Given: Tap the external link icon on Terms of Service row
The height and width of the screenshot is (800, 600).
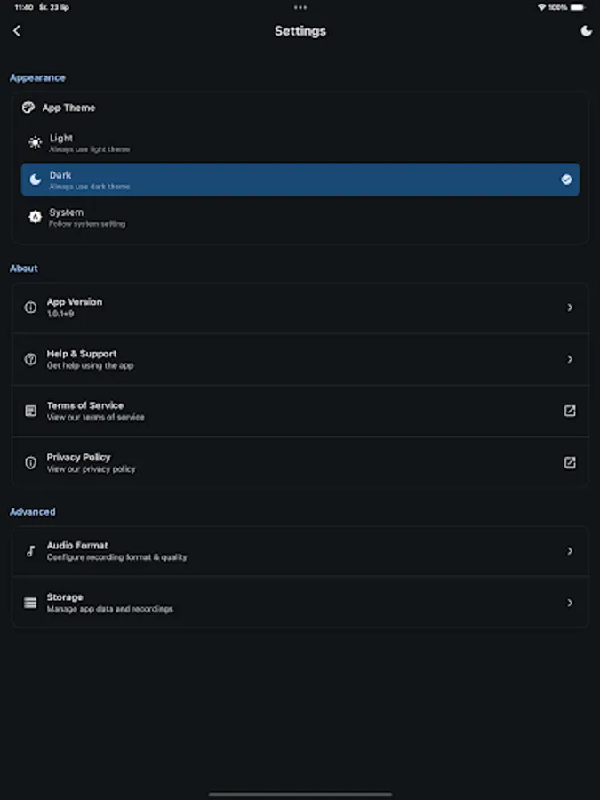Looking at the screenshot, I should [x=570, y=411].
